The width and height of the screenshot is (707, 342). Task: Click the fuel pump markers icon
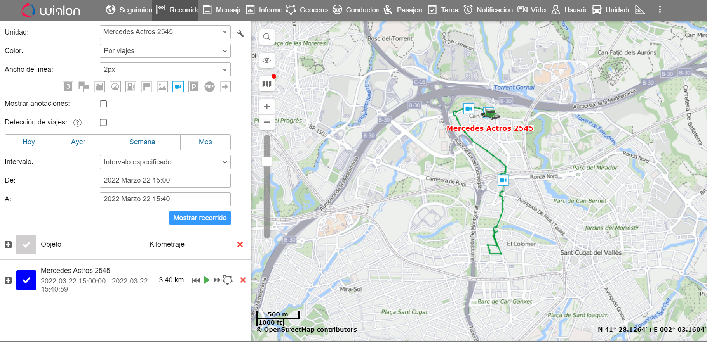point(131,86)
